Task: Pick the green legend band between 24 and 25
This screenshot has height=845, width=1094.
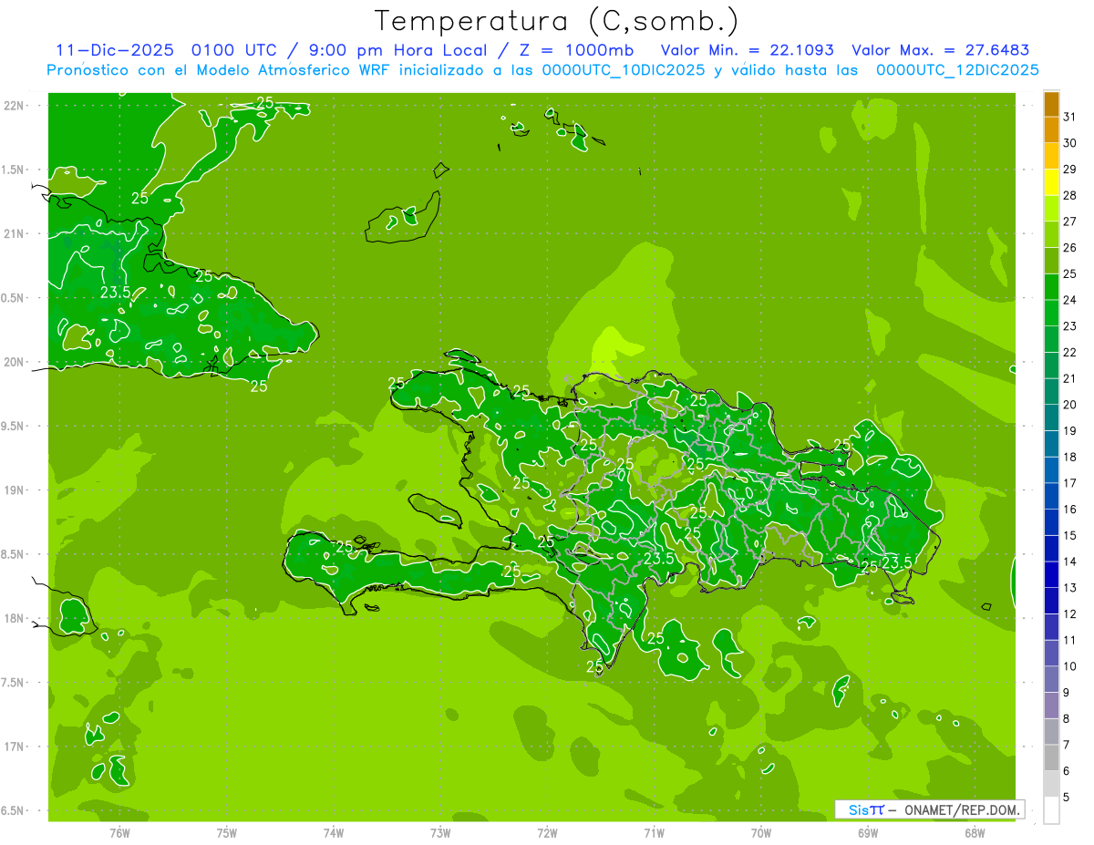Action: (x=1051, y=287)
